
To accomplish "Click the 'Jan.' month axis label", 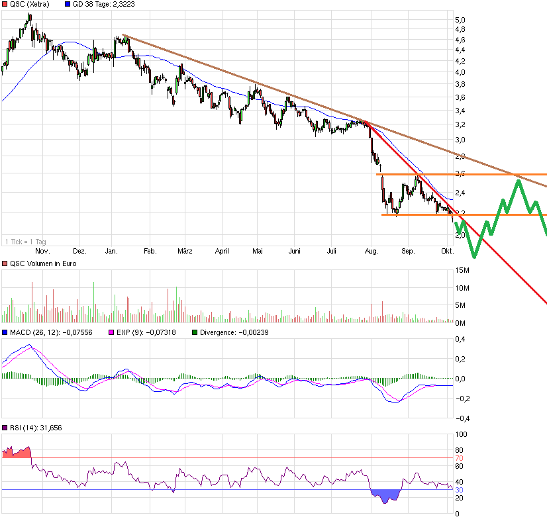I will click(x=112, y=251).
